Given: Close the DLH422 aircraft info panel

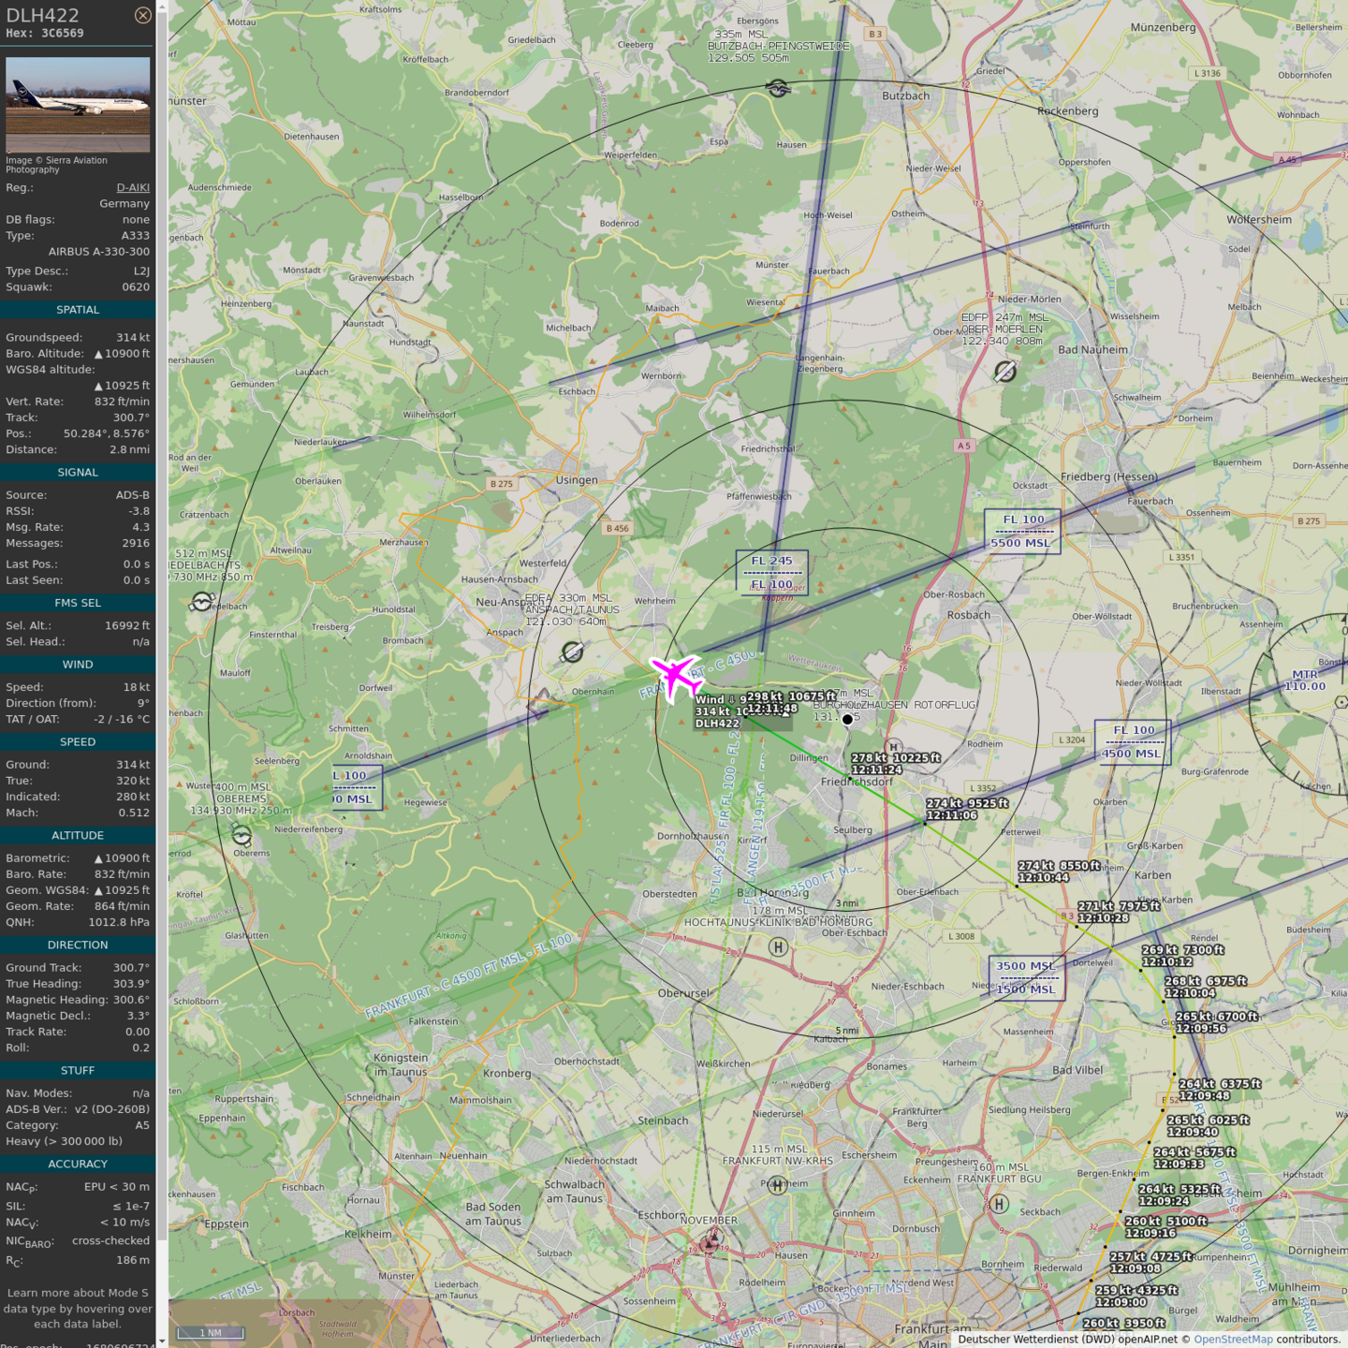Looking at the screenshot, I should click(142, 15).
